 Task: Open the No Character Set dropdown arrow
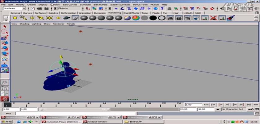pyautogui.click(x=218, y=109)
